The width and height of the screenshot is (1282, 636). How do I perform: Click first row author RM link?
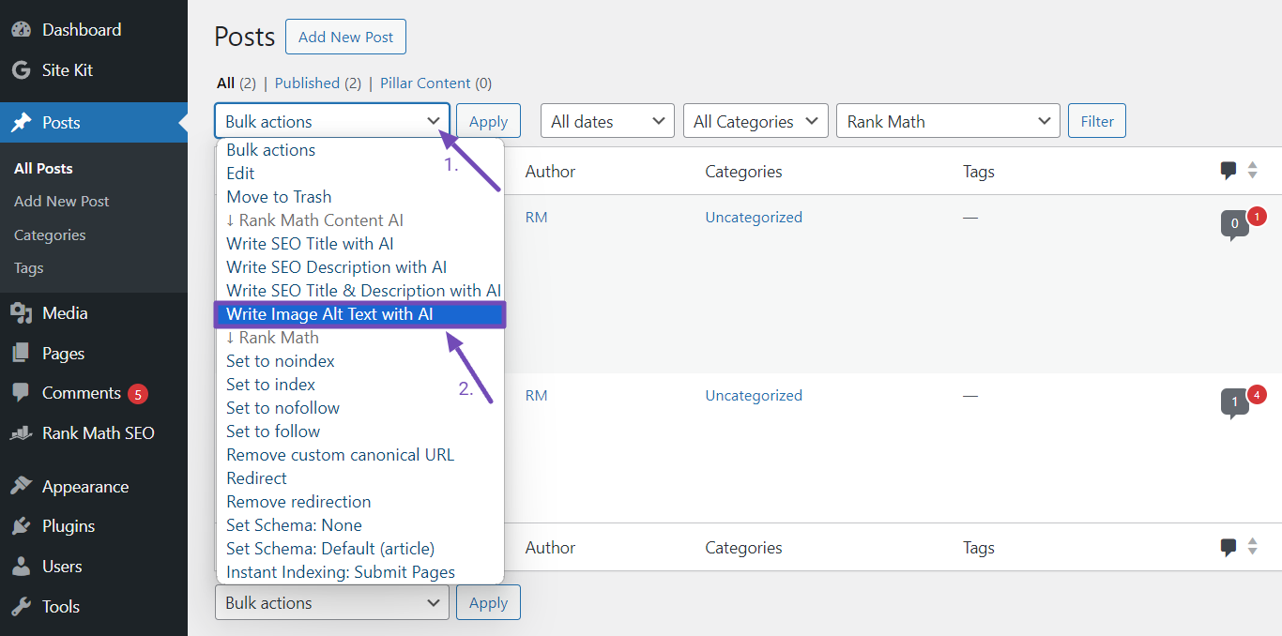[x=536, y=217]
